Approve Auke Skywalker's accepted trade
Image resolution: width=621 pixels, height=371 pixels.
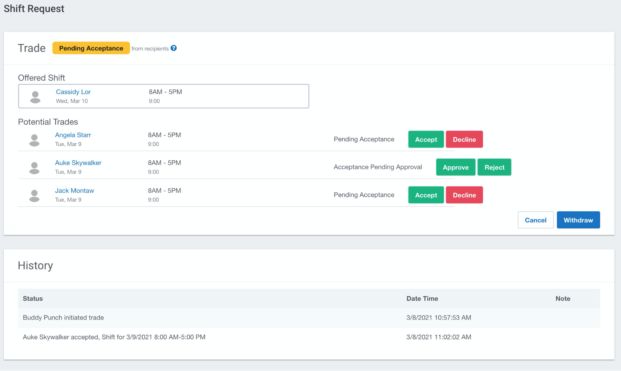[x=455, y=167]
